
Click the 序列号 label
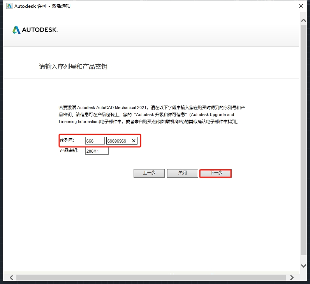pos(67,140)
